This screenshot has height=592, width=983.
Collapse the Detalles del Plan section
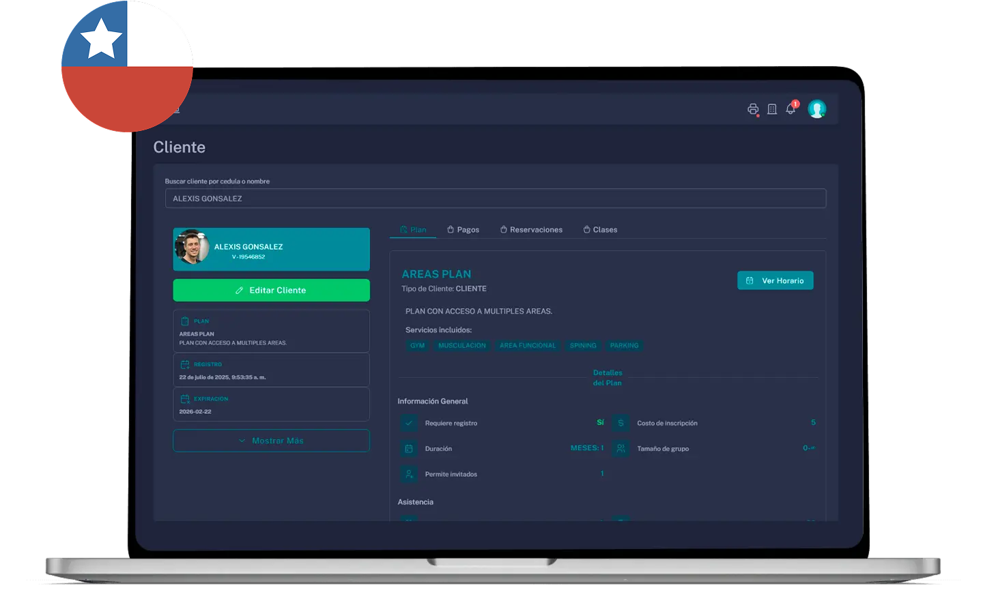point(608,378)
